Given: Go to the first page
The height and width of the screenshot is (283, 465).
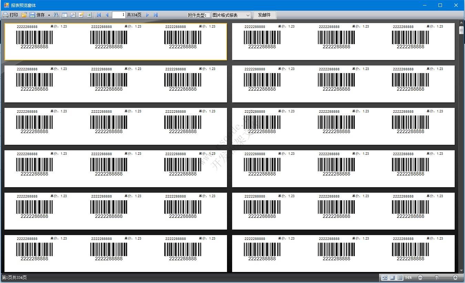Looking at the screenshot, I should pos(99,15).
